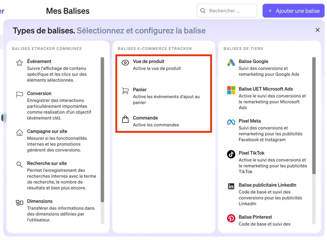This screenshot has height=240, width=327.
Task: Pick the Google Ads logo icon
Action: (x=231, y=63)
